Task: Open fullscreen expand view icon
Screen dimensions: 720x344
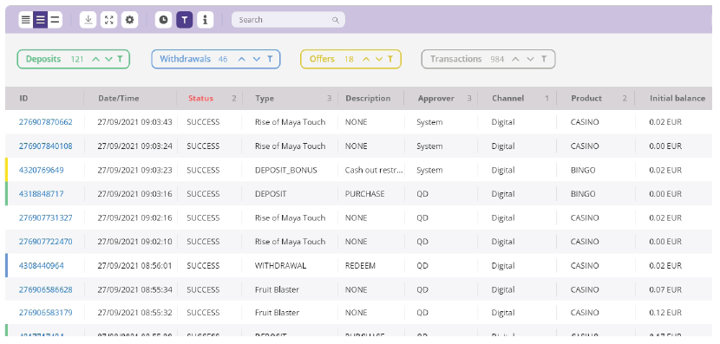Action: pyautogui.click(x=108, y=20)
